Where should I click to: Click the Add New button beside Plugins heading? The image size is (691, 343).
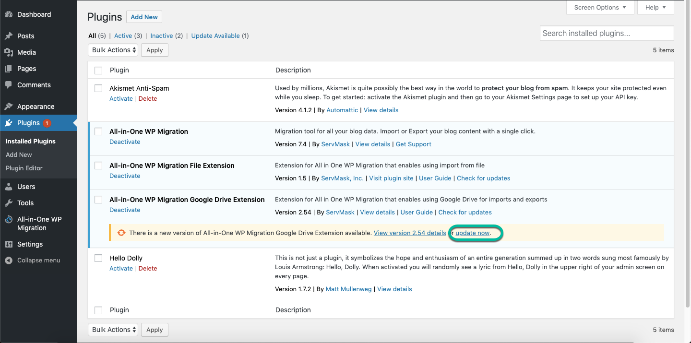pyautogui.click(x=144, y=17)
